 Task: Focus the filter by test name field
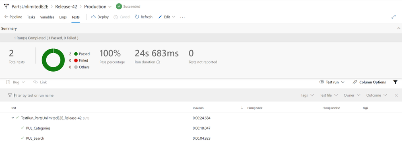click(154, 95)
